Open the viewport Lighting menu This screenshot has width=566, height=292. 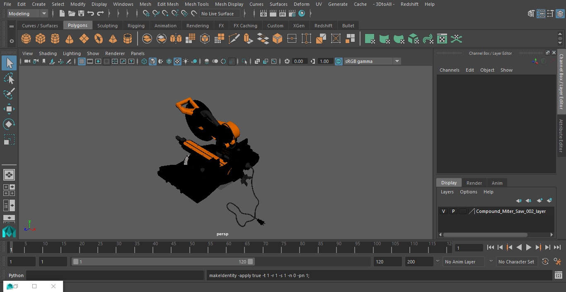click(x=72, y=53)
